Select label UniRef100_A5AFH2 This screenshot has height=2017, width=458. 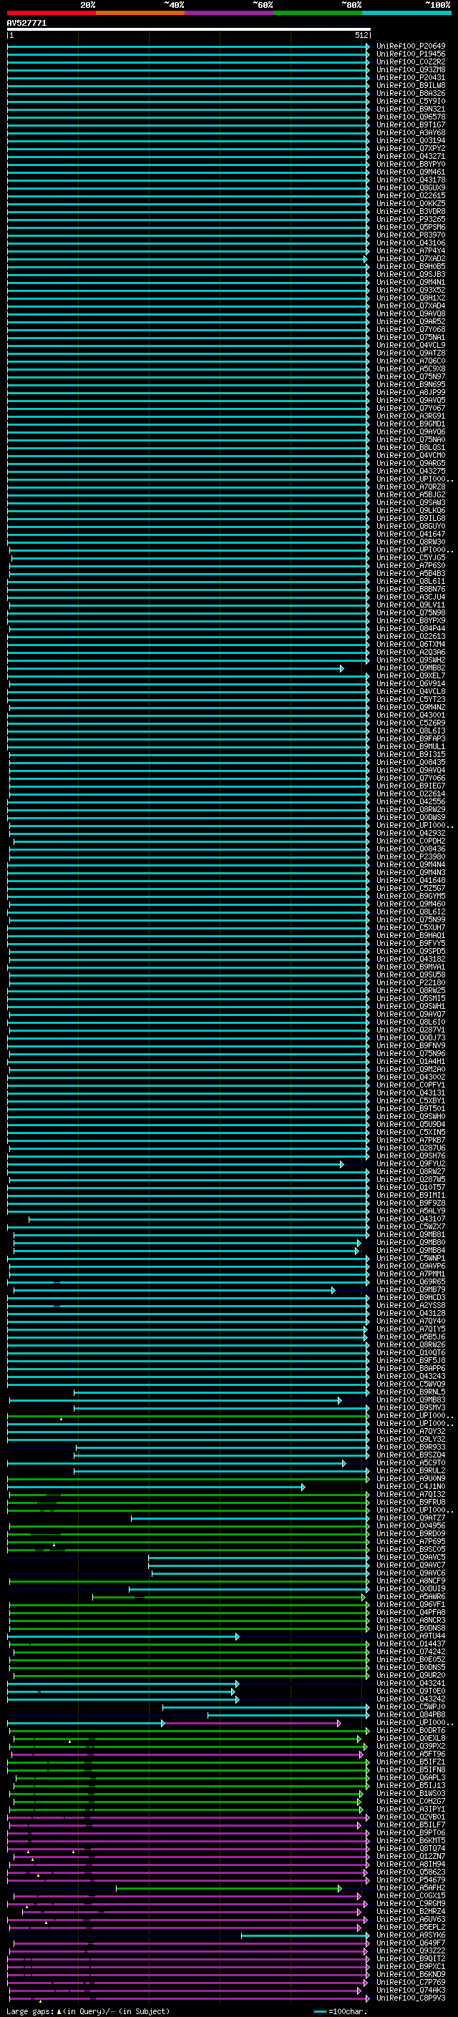411,1887
